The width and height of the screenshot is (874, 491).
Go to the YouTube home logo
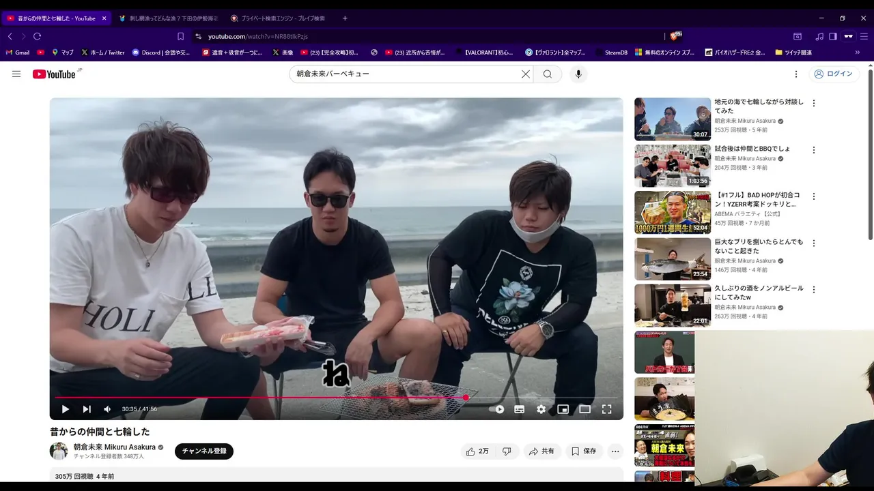point(54,74)
